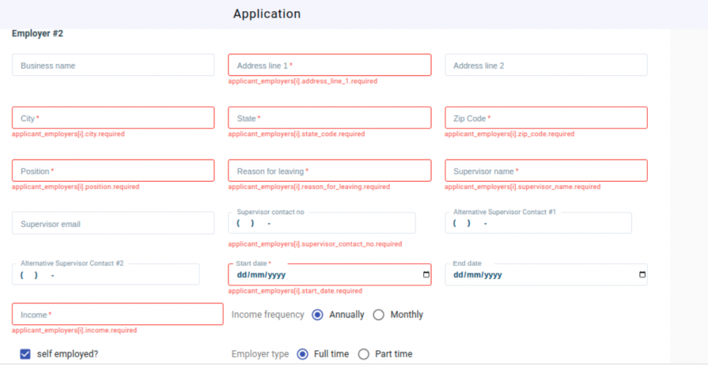This screenshot has height=366, width=708.
Task: Open Start date calendar picker icon
Action: pos(426,275)
